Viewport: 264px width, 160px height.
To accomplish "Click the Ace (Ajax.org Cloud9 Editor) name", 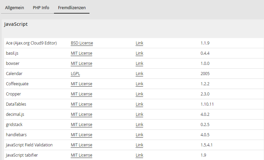I will pyautogui.click(x=31, y=43).
